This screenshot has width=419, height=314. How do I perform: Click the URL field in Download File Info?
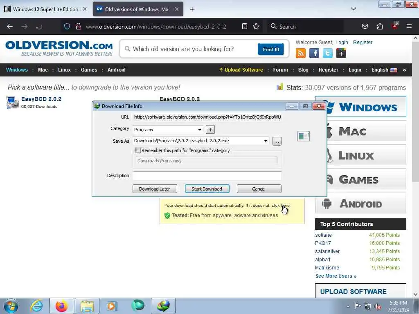tap(207, 117)
